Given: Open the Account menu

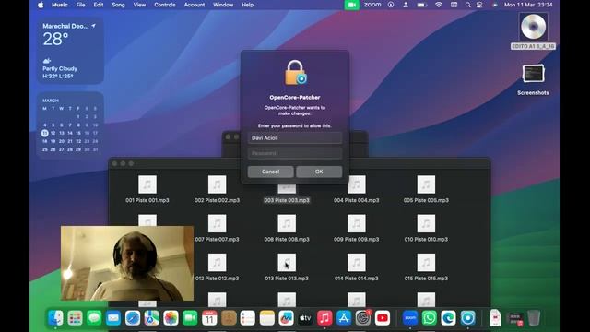Looking at the screenshot, I should point(195,5).
